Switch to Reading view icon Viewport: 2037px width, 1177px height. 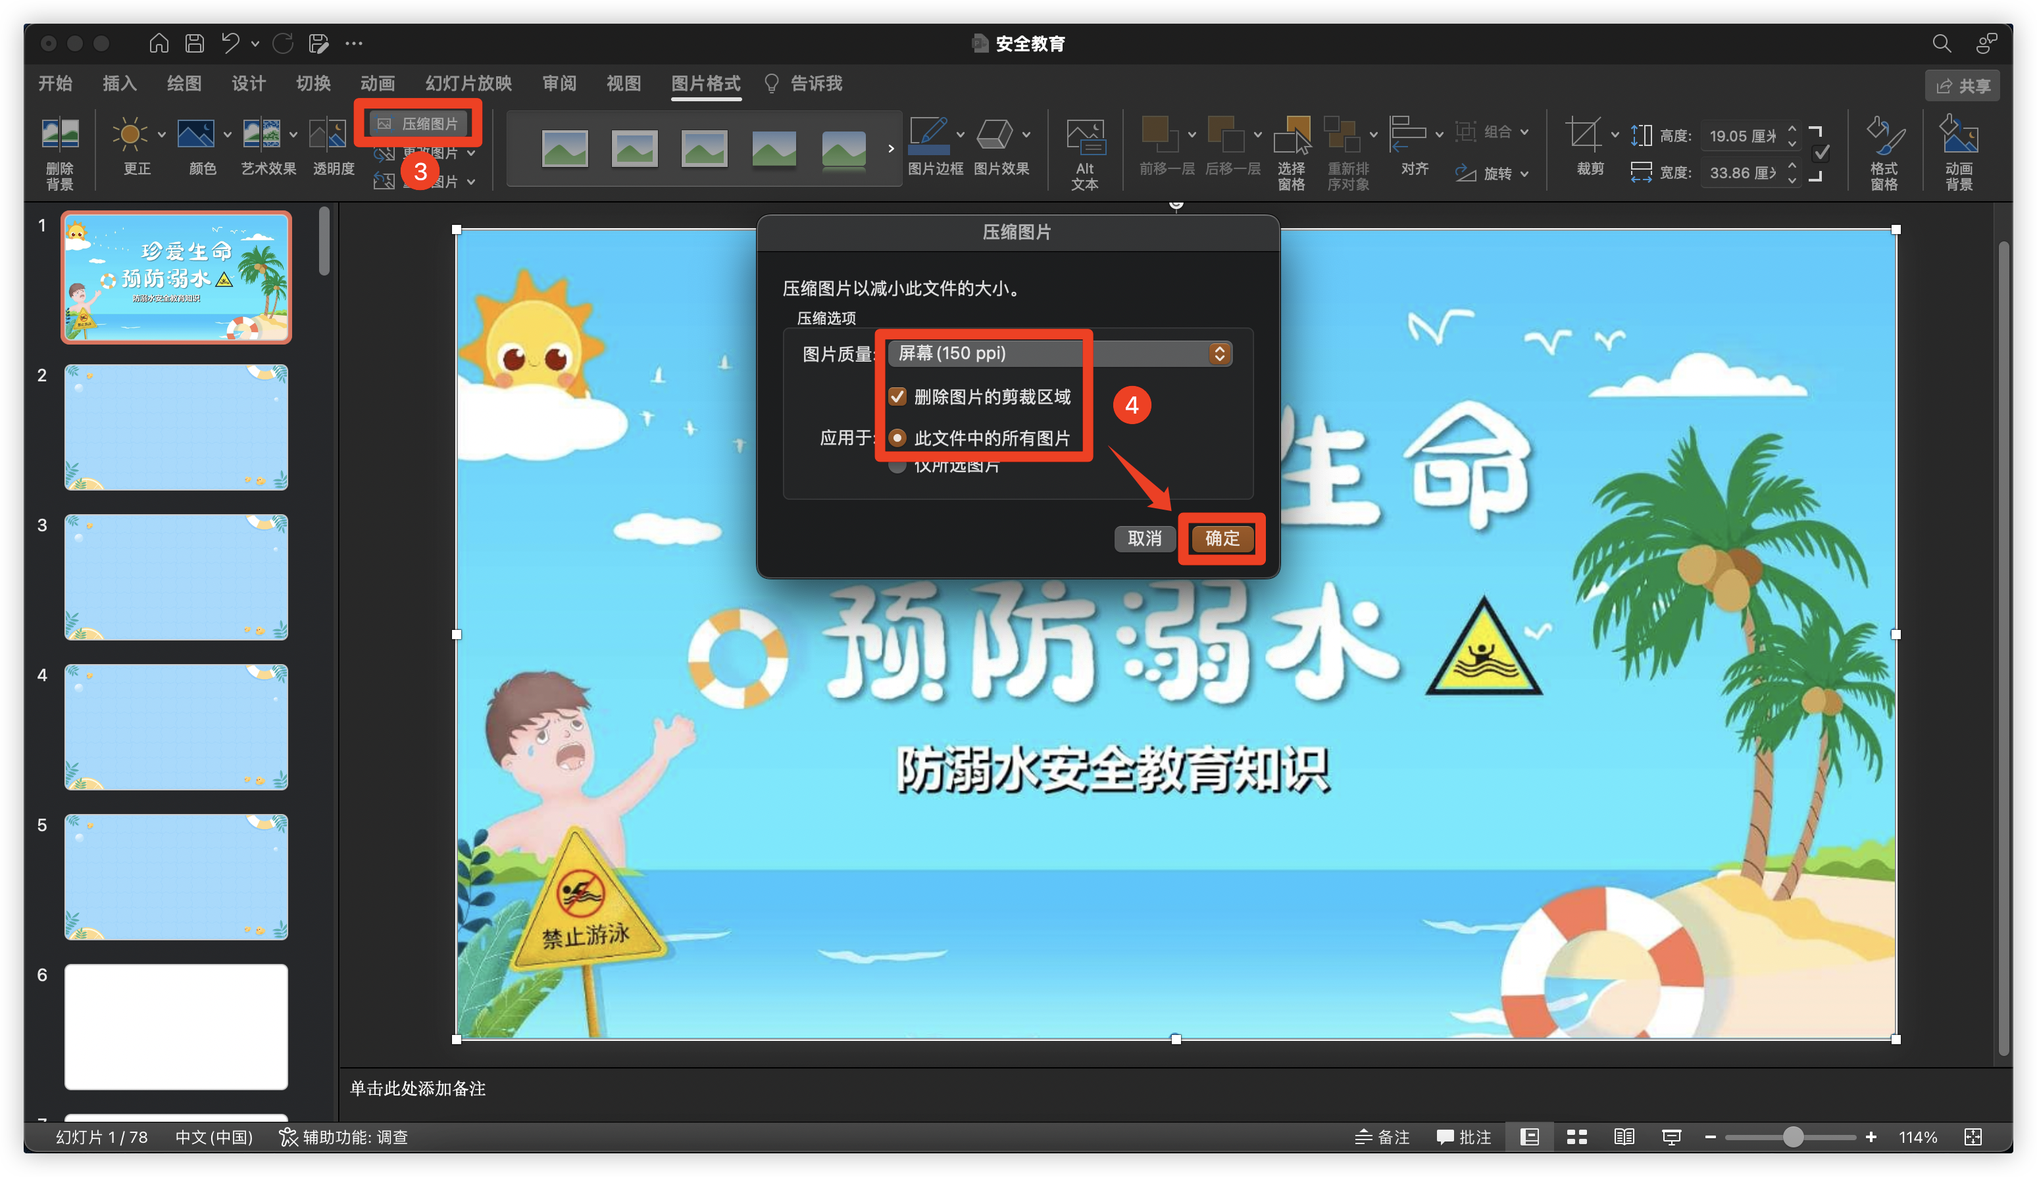1624,1137
